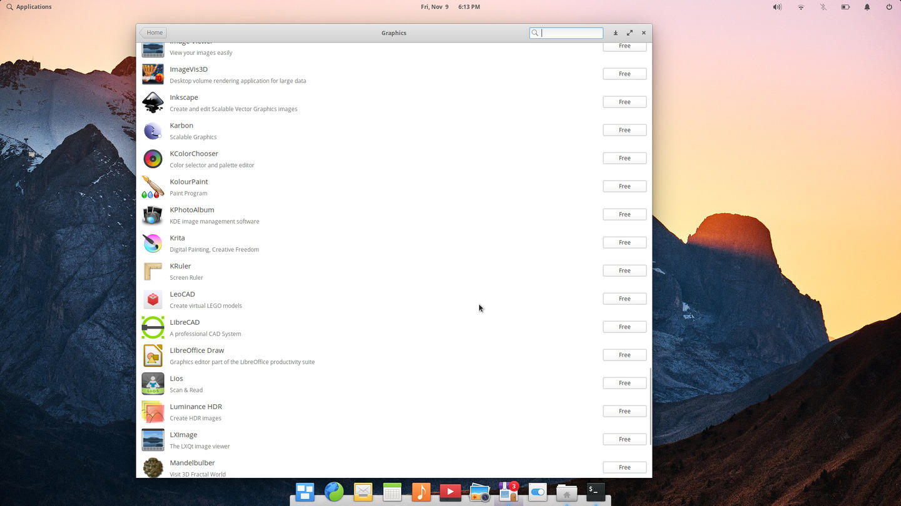
Task: Click Free button for KRuler
Action: click(624, 270)
